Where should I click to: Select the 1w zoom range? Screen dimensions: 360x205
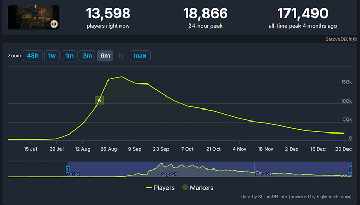pyautogui.click(x=52, y=56)
